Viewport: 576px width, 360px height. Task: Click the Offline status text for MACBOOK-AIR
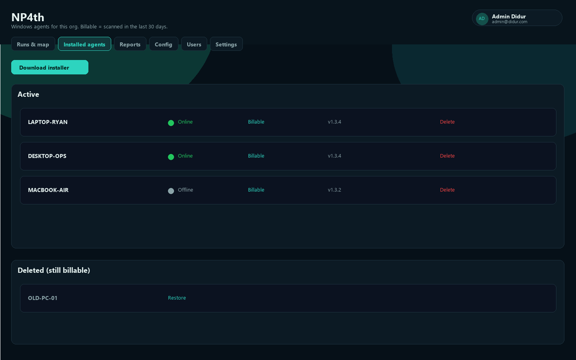(186, 190)
